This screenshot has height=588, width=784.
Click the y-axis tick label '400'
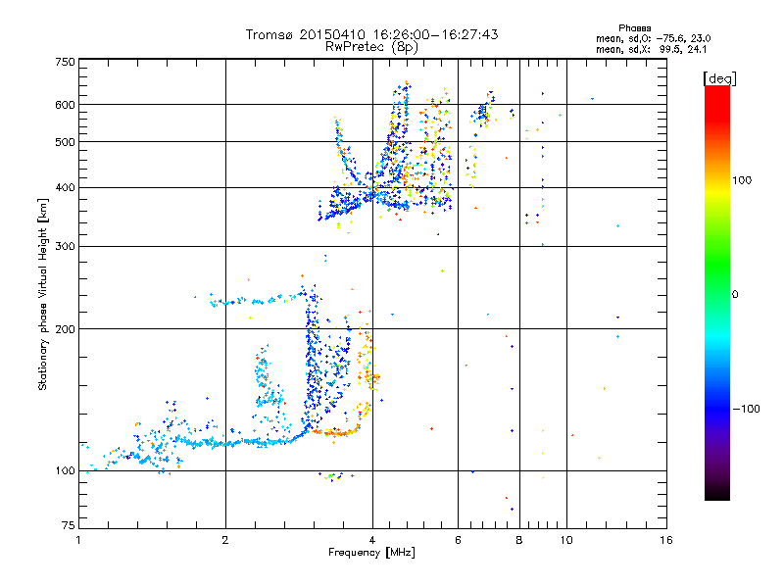[x=66, y=187]
